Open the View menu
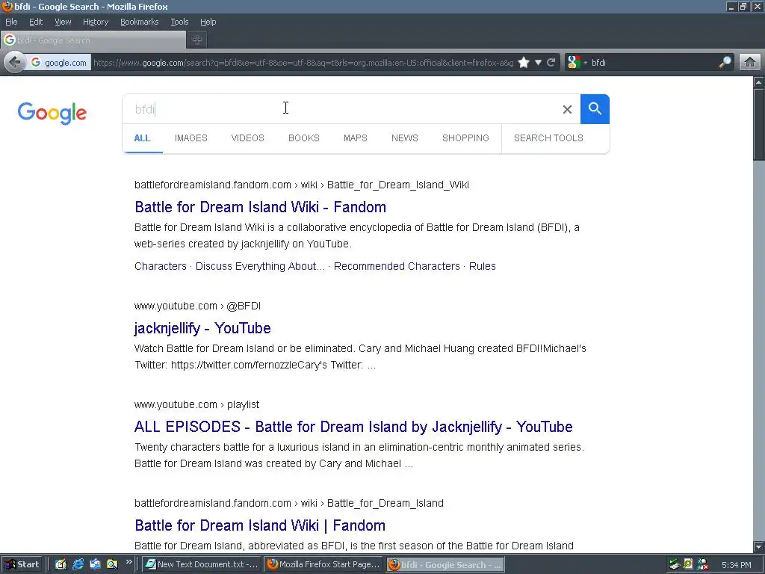Screen dimensions: 765x574 pyautogui.click(x=63, y=22)
